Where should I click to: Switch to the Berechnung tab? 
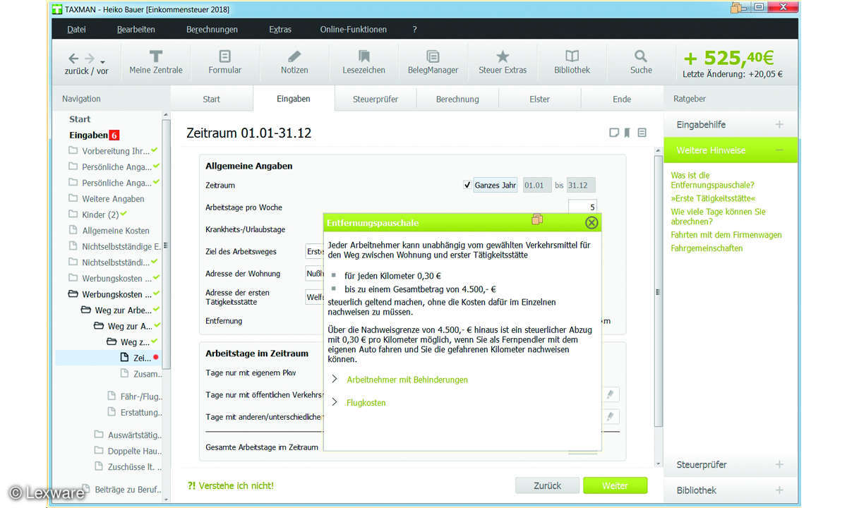(x=457, y=99)
